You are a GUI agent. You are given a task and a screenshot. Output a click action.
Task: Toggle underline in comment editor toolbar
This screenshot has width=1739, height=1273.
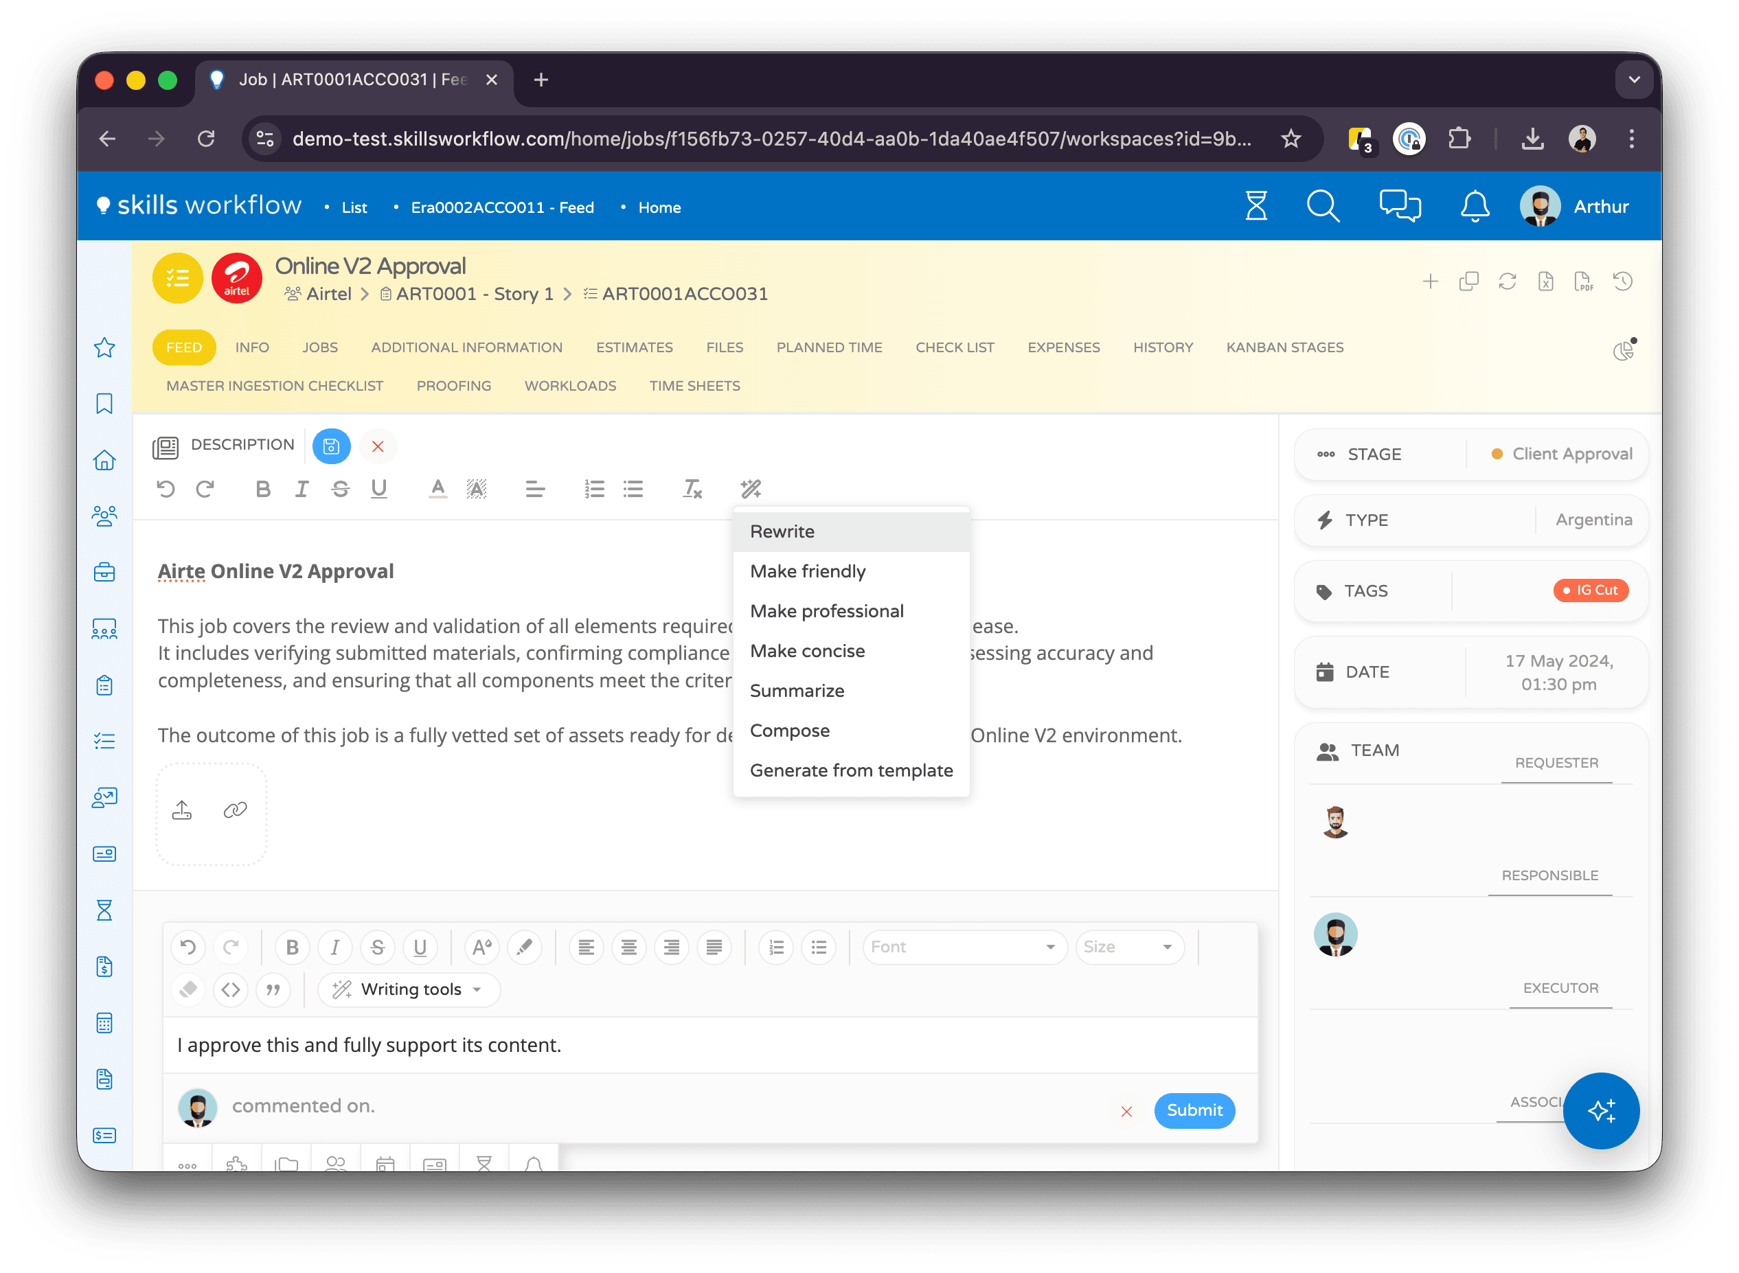pos(420,947)
